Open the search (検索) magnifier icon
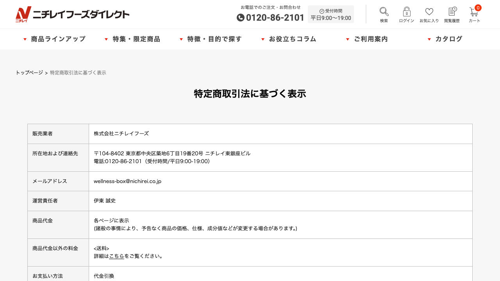 (x=384, y=12)
